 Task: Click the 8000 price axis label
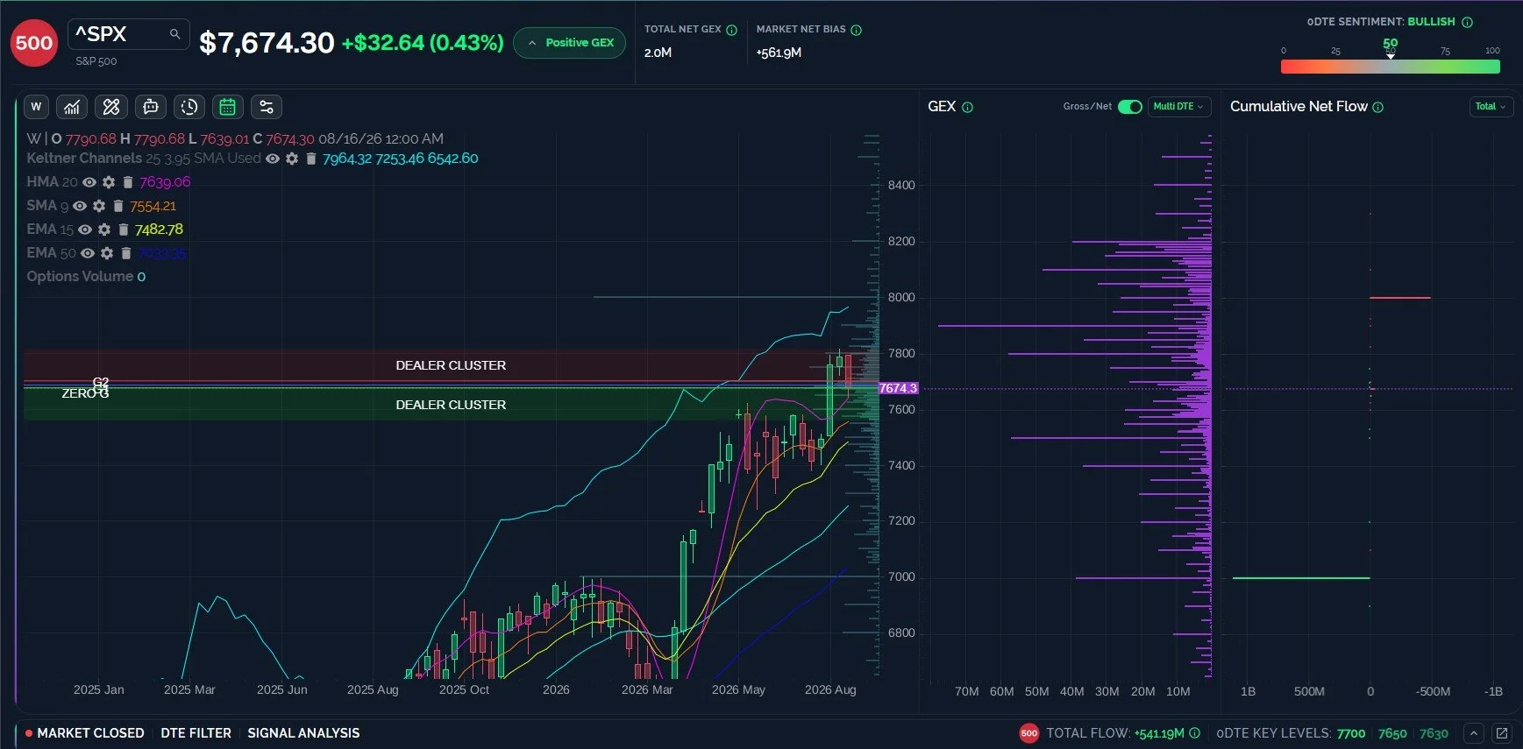[x=901, y=298]
